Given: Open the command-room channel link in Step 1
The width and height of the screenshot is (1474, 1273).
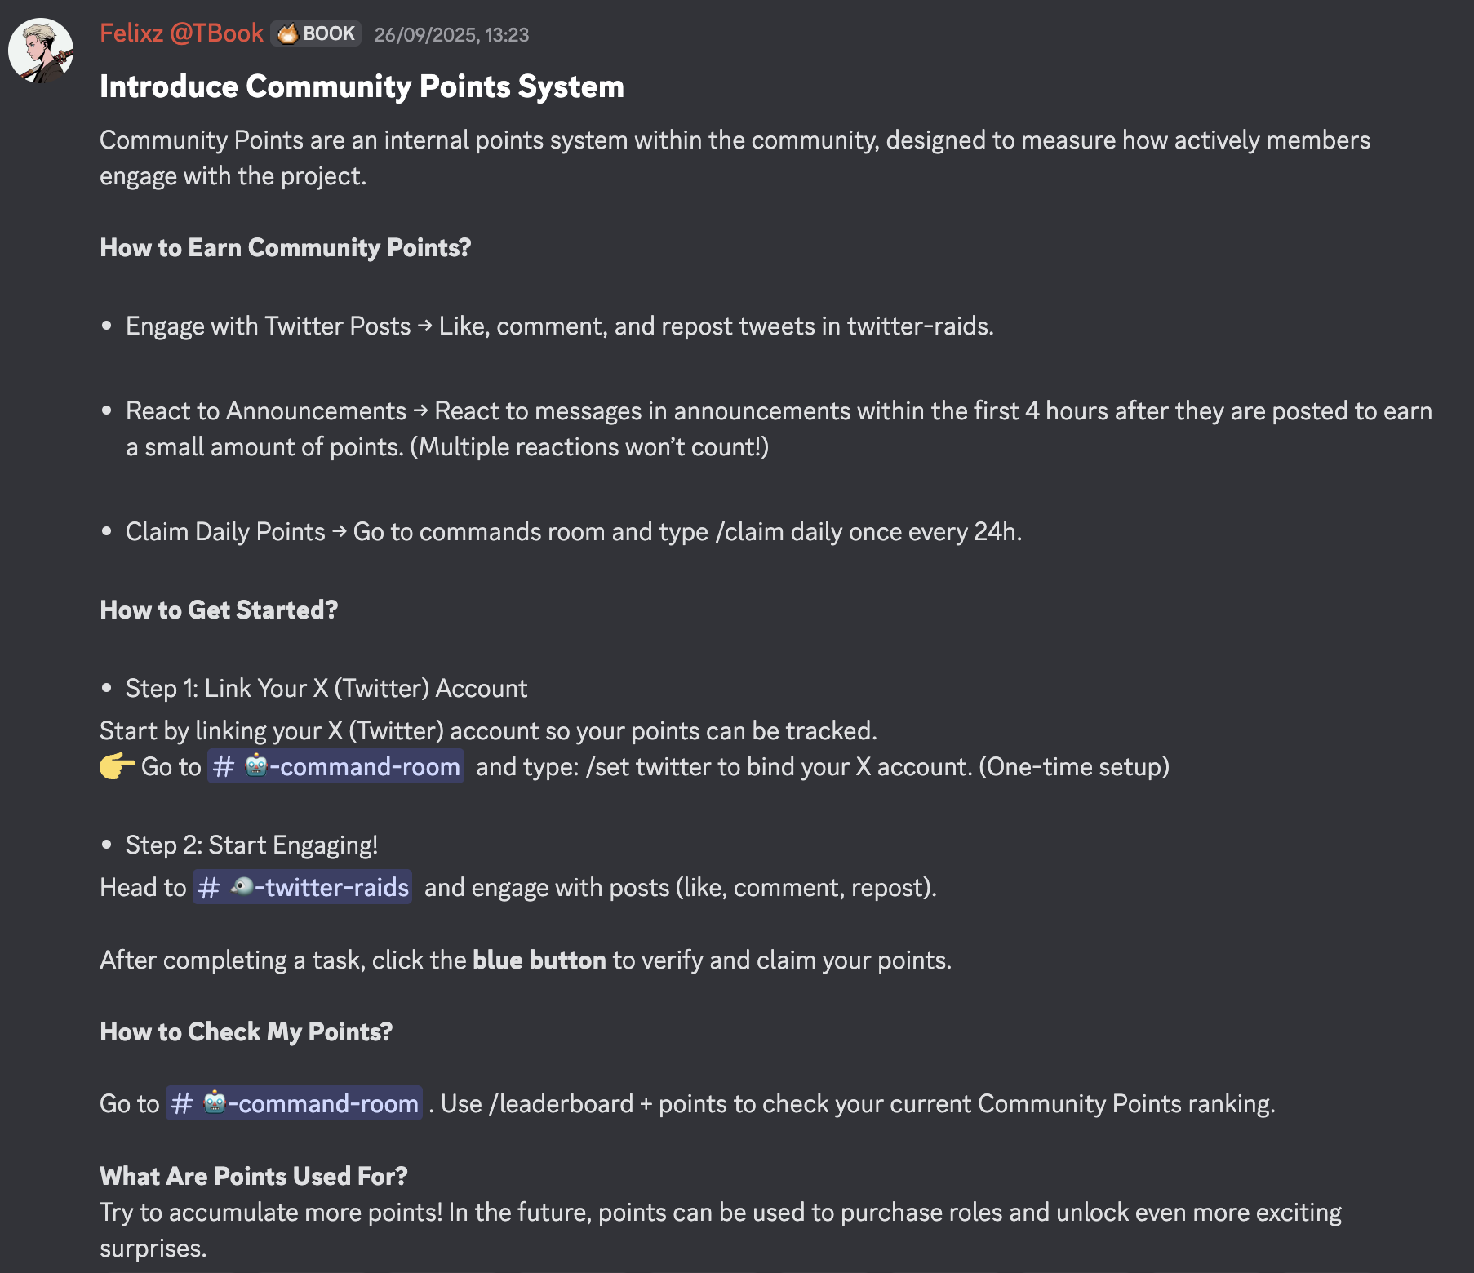Looking at the screenshot, I should point(364,766).
